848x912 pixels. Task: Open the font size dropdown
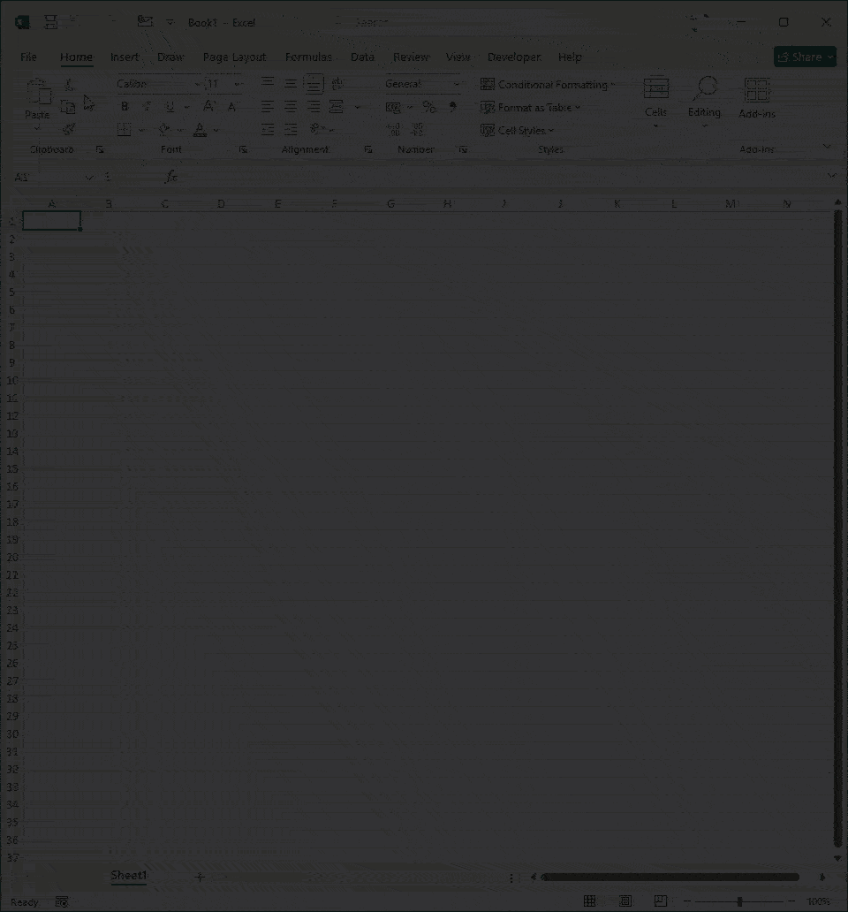tap(238, 84)
